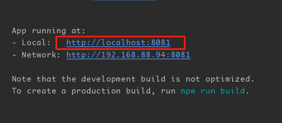Click the 'App running at:' text line
Viewport: 282px width, 123px height.
pyautogui.click(x=49, y=31)
